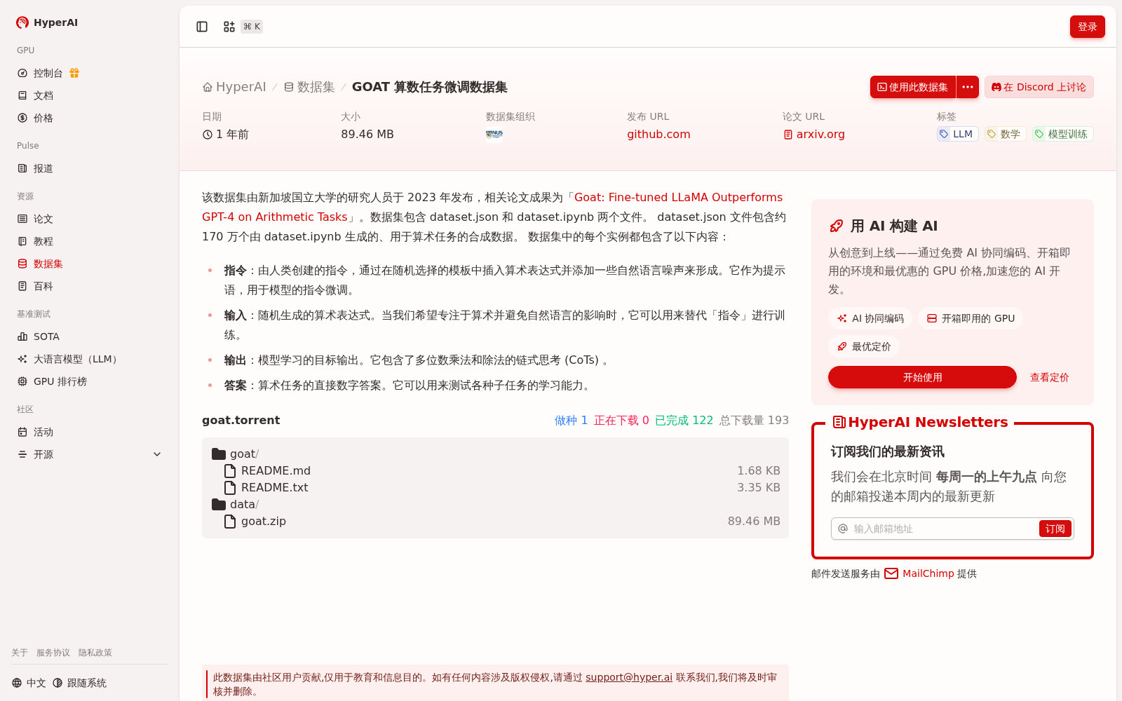
Task: Click the MailChimp envelope icon
Action: tap(891, 573)
